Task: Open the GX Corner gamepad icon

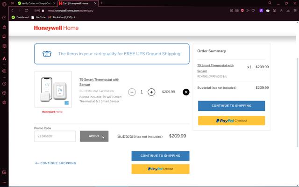Action: click(x=13, y=3)
